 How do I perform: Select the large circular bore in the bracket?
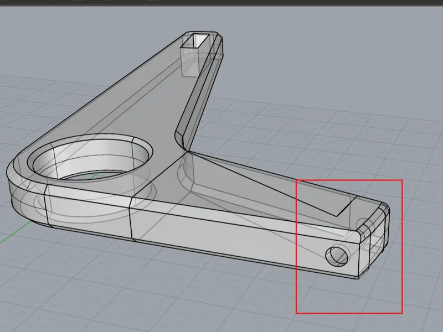tap(90, 158)
